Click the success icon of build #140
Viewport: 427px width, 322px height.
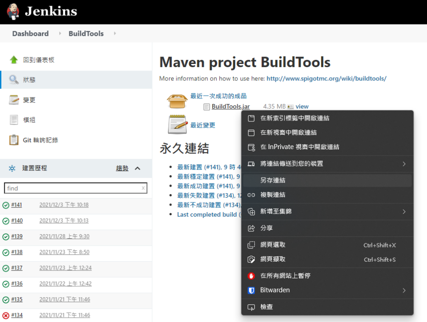point(6,221)
